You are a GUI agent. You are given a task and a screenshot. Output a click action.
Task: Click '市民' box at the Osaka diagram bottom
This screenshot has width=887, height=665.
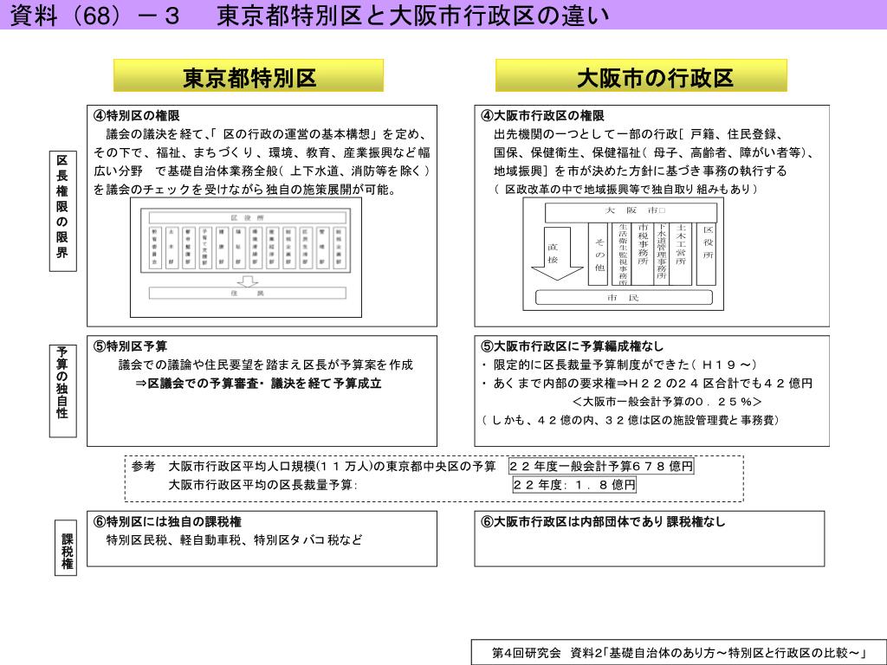(x=624, y=298)
